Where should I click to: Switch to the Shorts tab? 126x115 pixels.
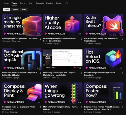22,3
